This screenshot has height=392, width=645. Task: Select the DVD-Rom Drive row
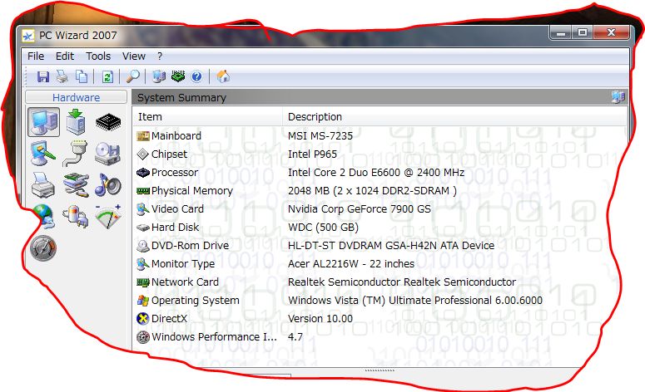[380, 246]
